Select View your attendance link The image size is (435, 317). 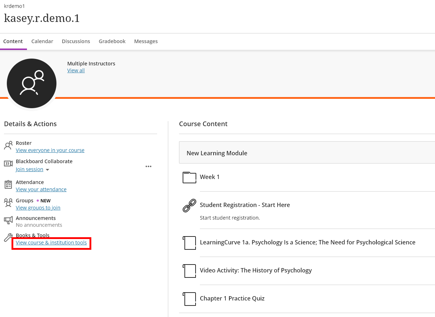click(x=41, y=189)
